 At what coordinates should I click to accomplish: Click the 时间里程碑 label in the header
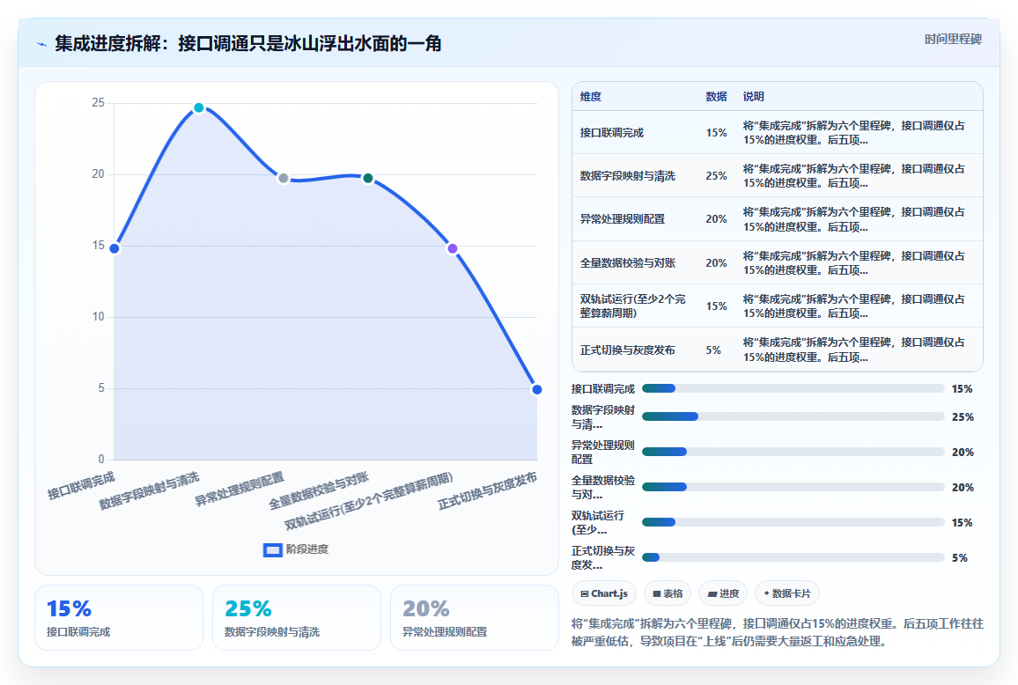coord(953,40)
